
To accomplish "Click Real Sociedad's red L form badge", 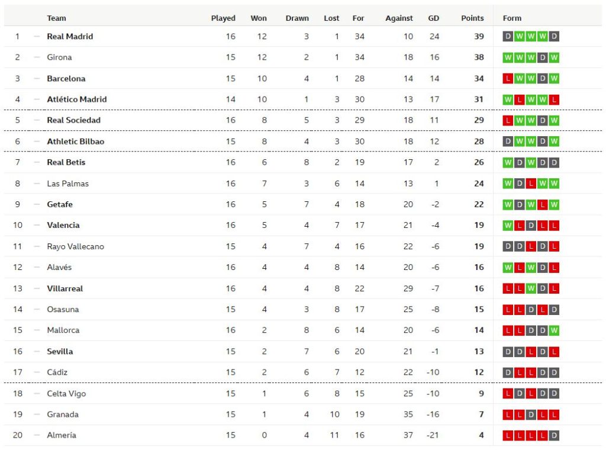I will pyautogui.click(x=508, y=120).
